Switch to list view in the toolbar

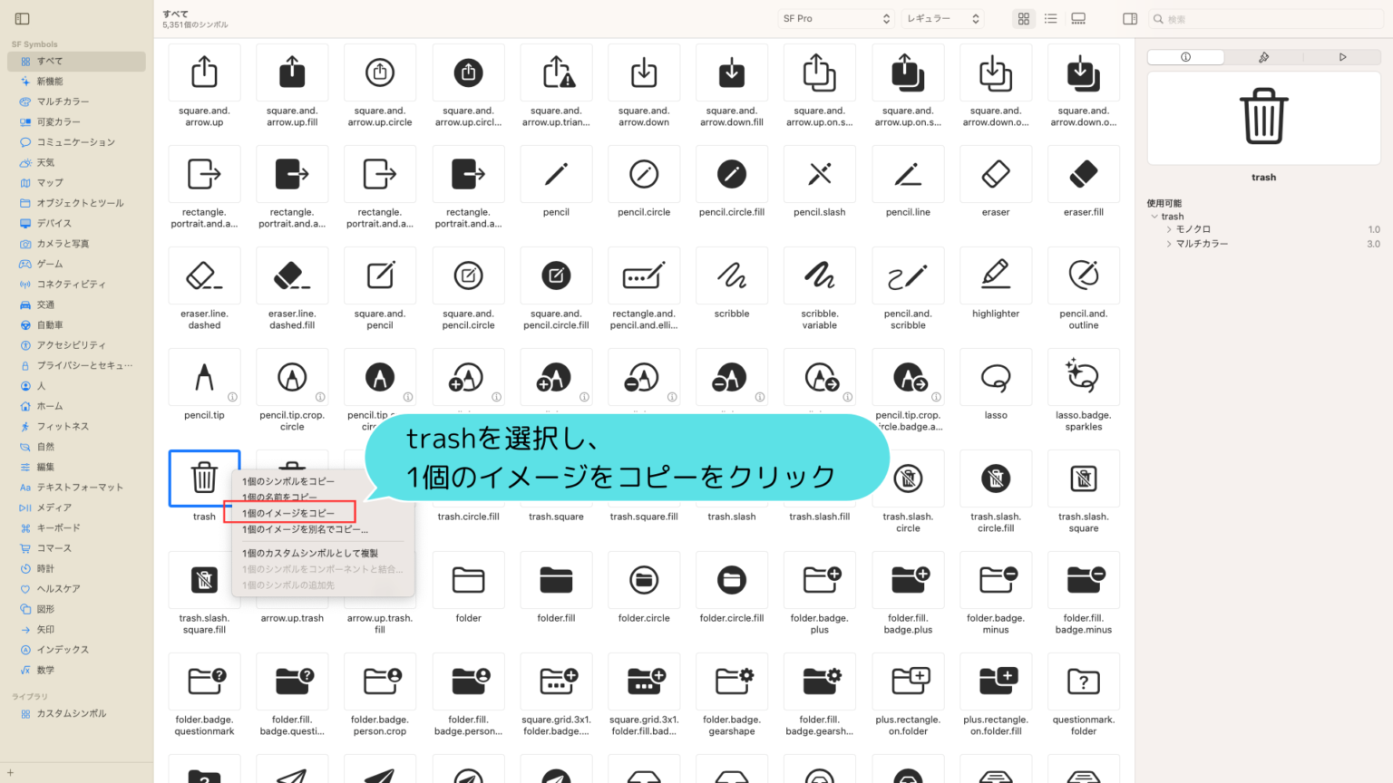coord(1050,18)
